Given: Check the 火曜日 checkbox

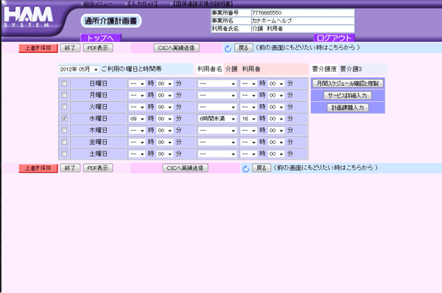Looking at the screenshot, I should click(64, 107).
